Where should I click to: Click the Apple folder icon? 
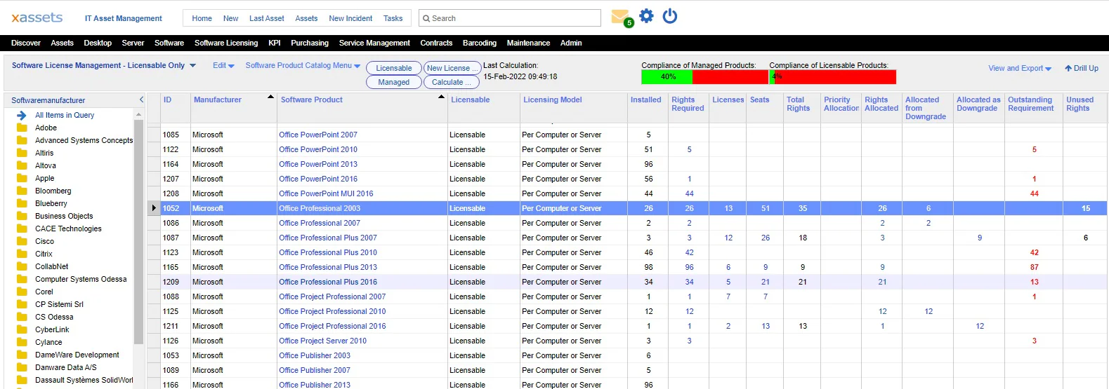22,178
